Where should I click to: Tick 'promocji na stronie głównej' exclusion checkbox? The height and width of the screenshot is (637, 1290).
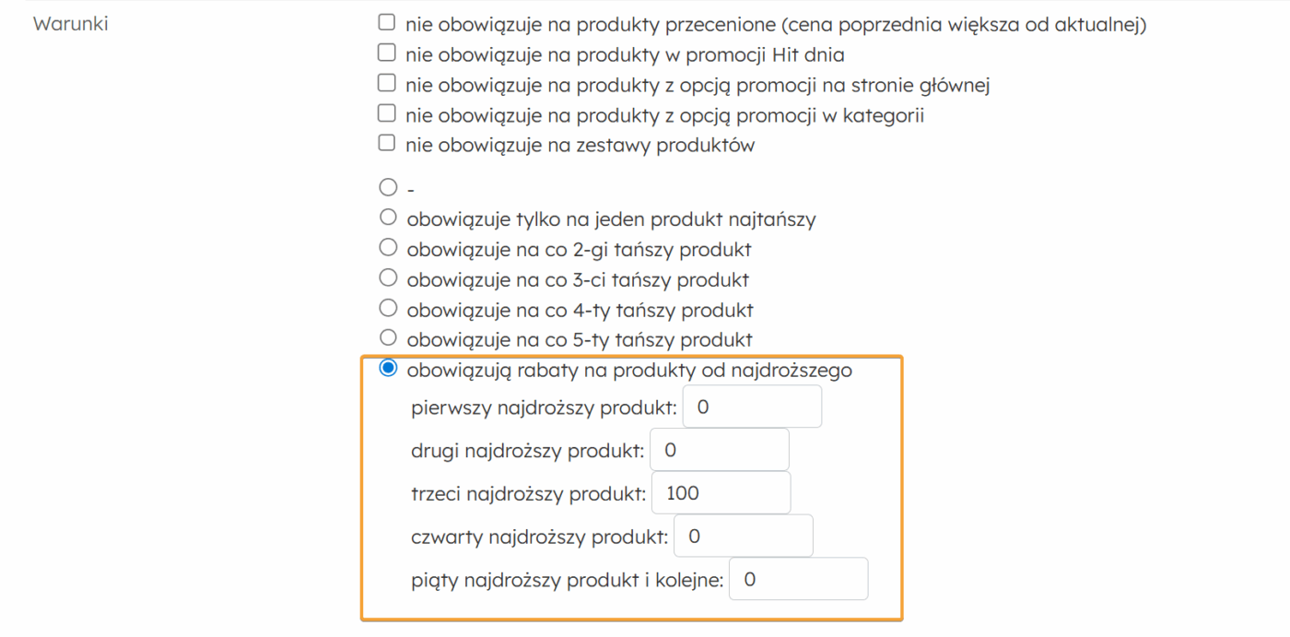point(387,84)
